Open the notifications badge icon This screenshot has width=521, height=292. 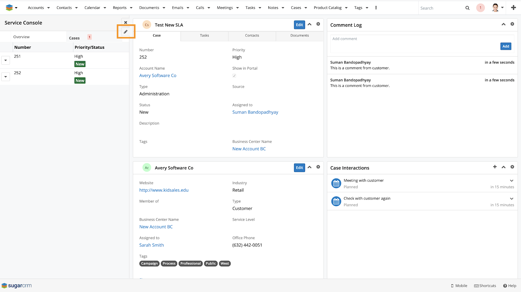(x=480, y=8)
